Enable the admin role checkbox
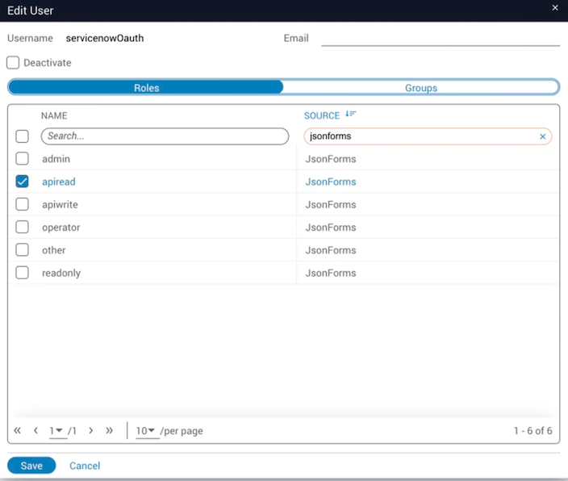 pyautogui.click(x=23, y=159)
